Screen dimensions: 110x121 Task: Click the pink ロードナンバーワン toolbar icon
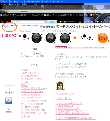64,22
